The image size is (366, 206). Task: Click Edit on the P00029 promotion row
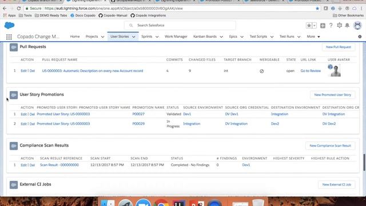point(23,124)
